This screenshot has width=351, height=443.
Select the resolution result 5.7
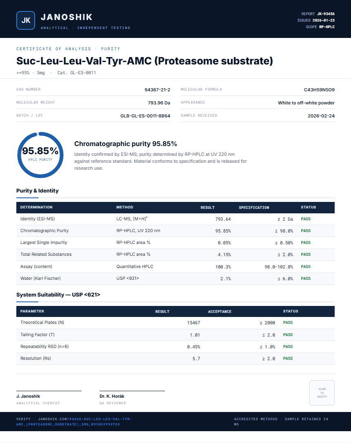pos(196,359)
